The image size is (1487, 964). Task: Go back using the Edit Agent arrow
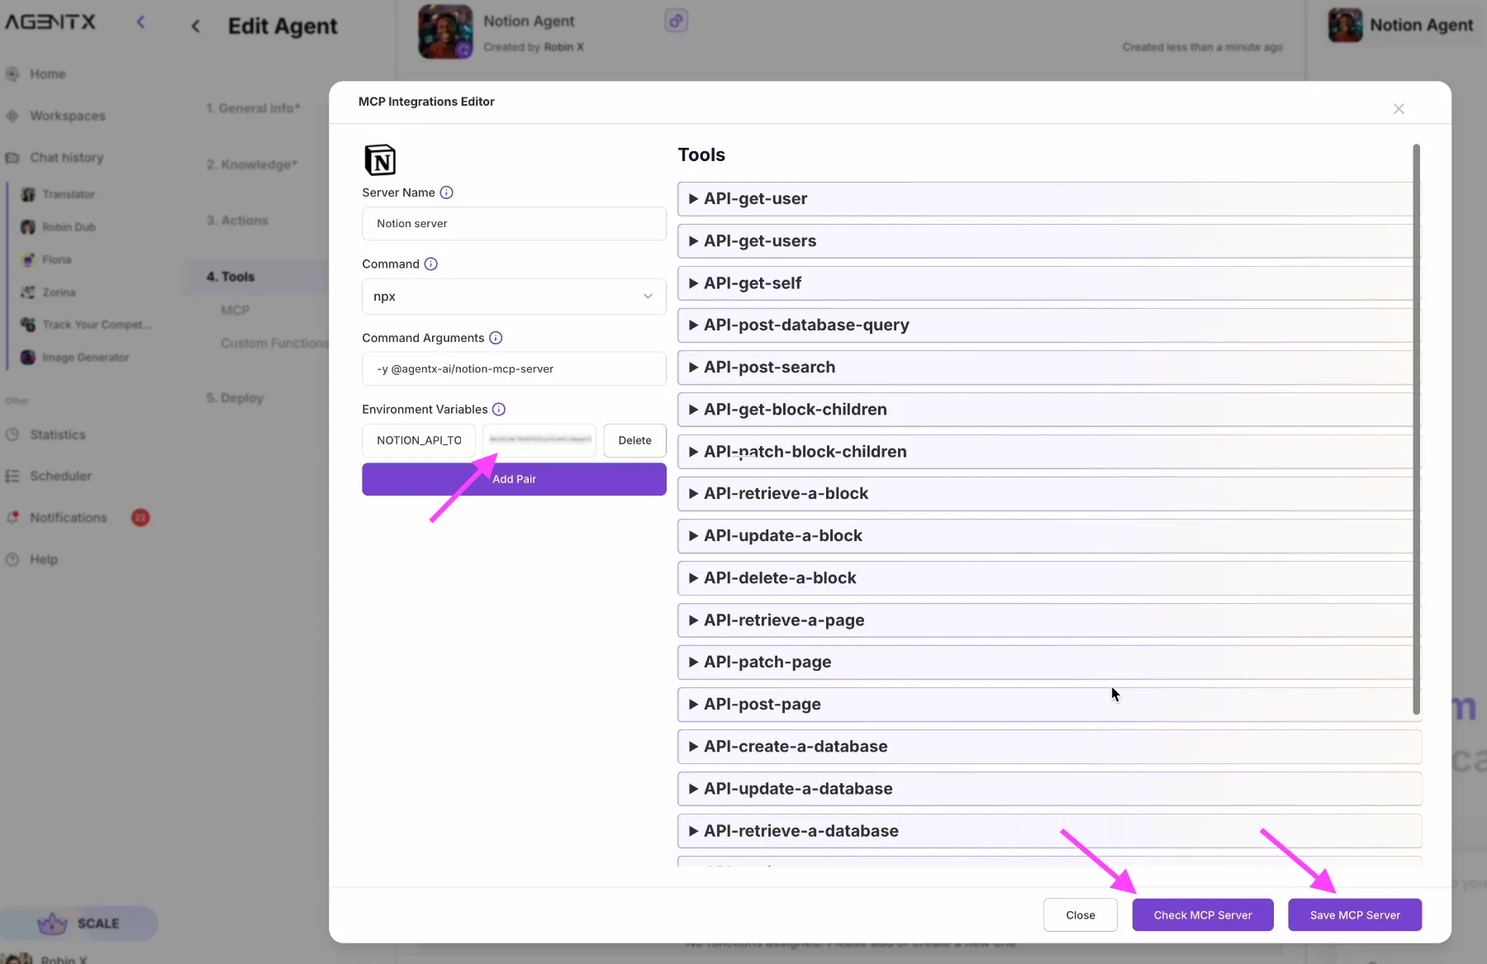(x=196, y=26)
